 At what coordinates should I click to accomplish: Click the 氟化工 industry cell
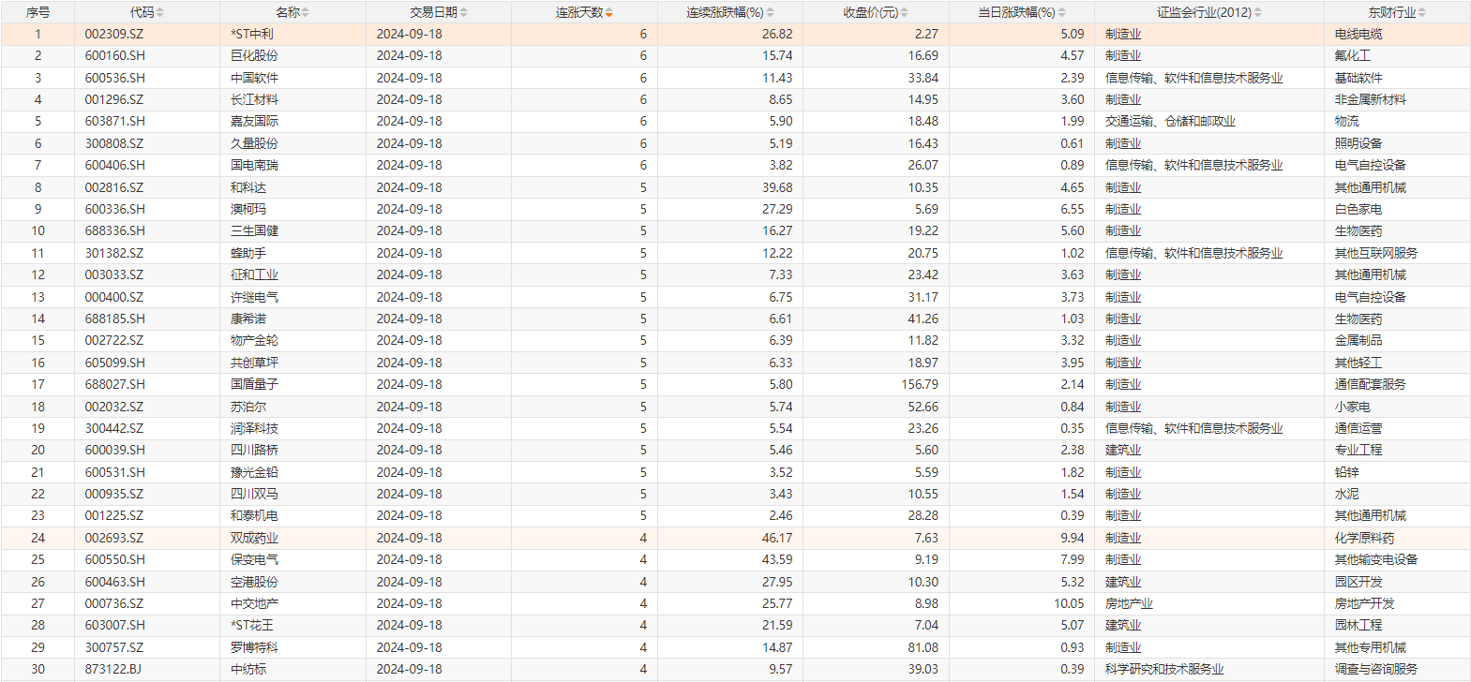pos(1353,55)
